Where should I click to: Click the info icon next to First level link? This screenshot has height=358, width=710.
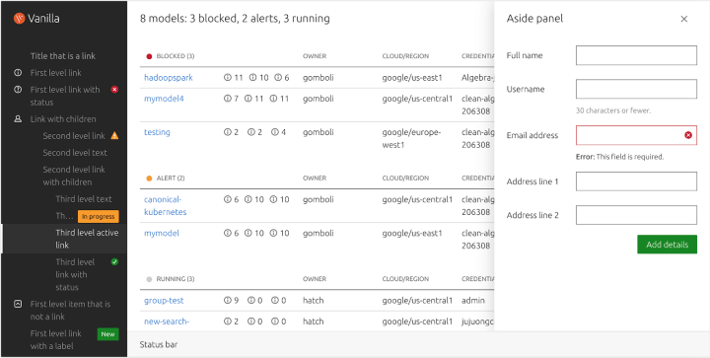pyautogui.click(x=18, y=72)
